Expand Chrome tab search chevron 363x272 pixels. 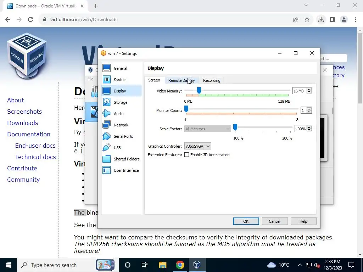[x=306, y=5]
